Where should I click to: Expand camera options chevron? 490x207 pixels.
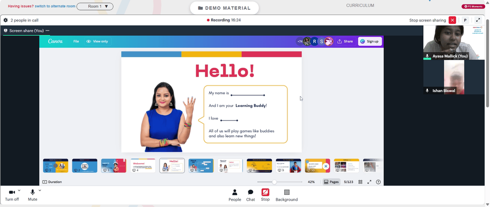pos(19,190)
